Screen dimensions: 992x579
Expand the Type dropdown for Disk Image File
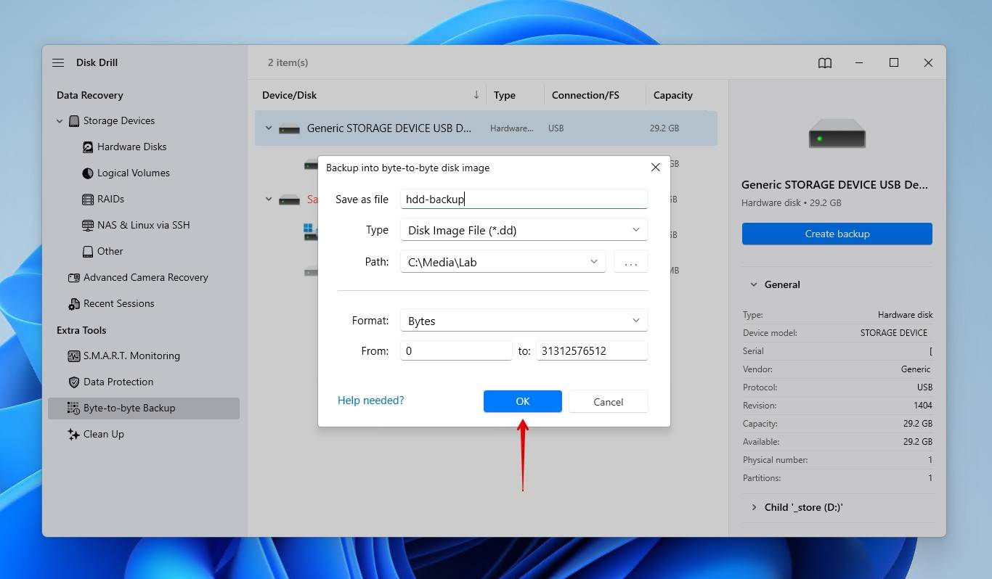coord(523,230)
